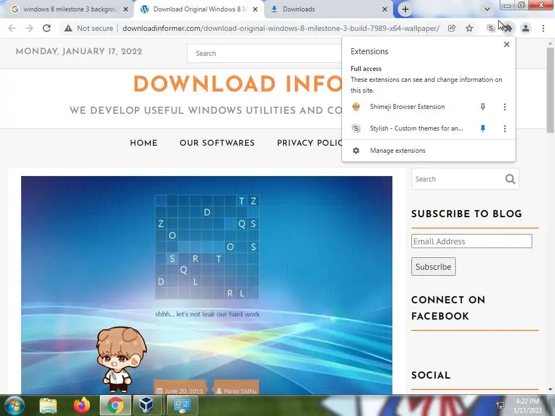This screenshot has width=555, height=416.
Task: Close the Google search tab
Action: coord(126,9)
